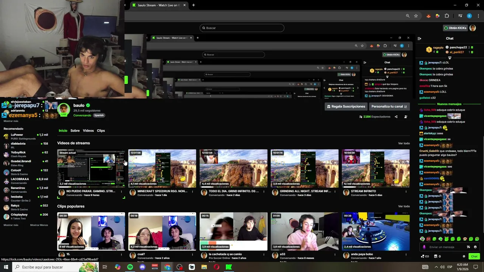The image size is (484, 272).
Task: Expand top chatters list with Mostrar más
Action: click(11, 121)
